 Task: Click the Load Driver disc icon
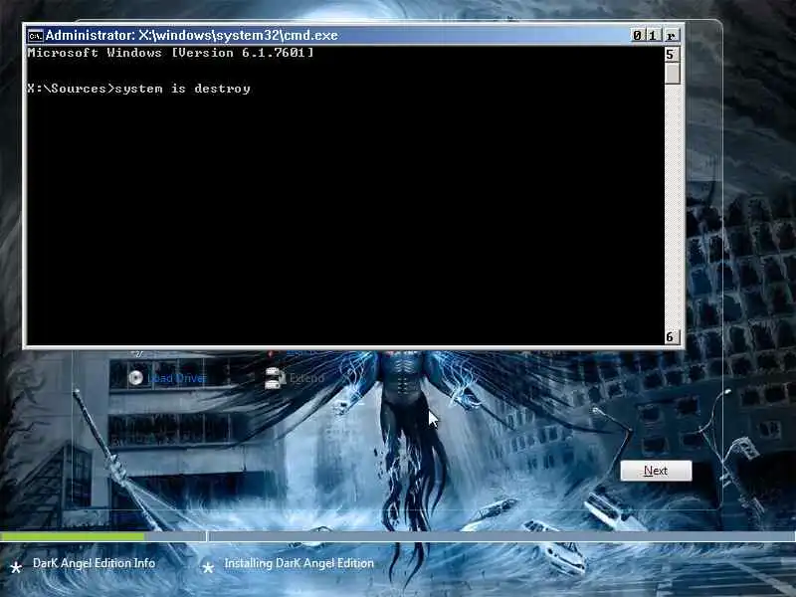pyautogui.click(x=135, y=378)
